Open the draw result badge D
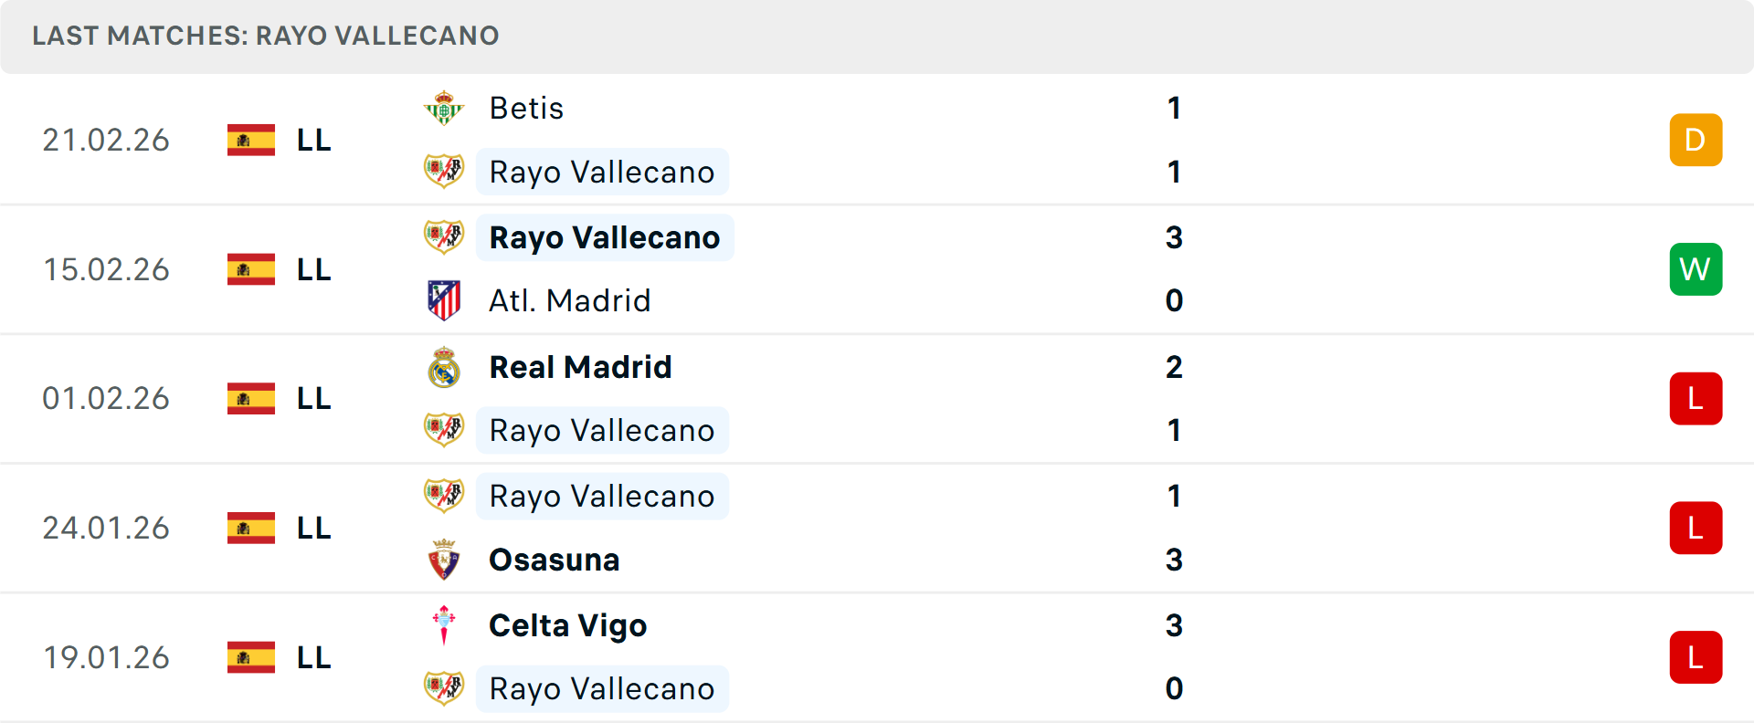Screen dimensions: 1754x723 [x=1696, y=140]
